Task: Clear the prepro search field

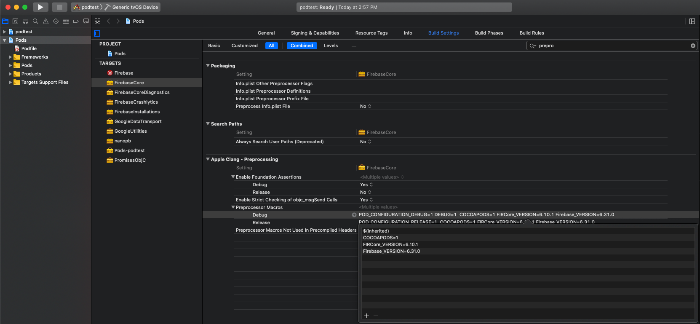Action: [x=693, y=46]
